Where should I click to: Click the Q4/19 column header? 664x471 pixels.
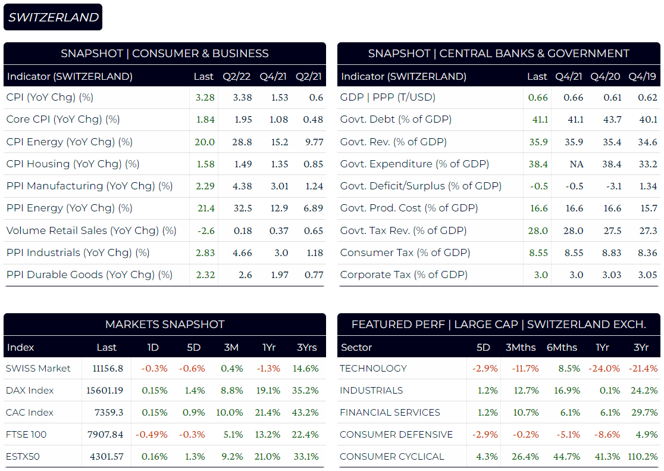click(x=642, y=77)
